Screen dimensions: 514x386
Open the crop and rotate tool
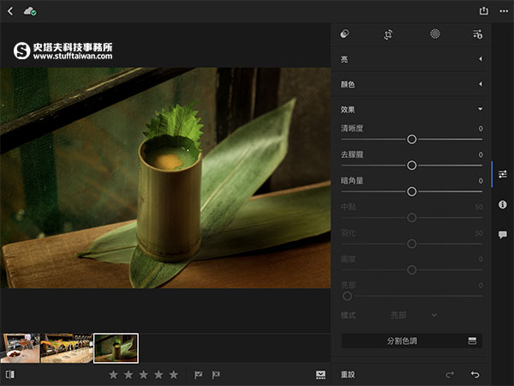(388, 34)
